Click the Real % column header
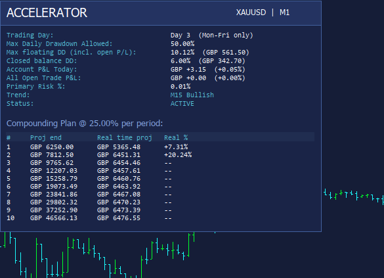This screenshot has width=384, height=278. 176,138
